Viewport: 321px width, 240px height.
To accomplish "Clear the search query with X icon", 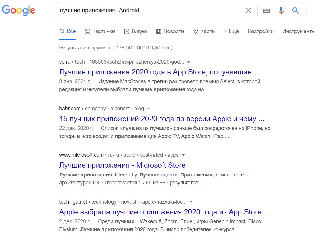I will [248, 10].
